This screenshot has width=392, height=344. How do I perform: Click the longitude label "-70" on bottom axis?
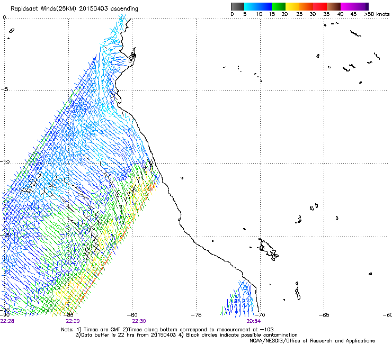tap(260, 315)
